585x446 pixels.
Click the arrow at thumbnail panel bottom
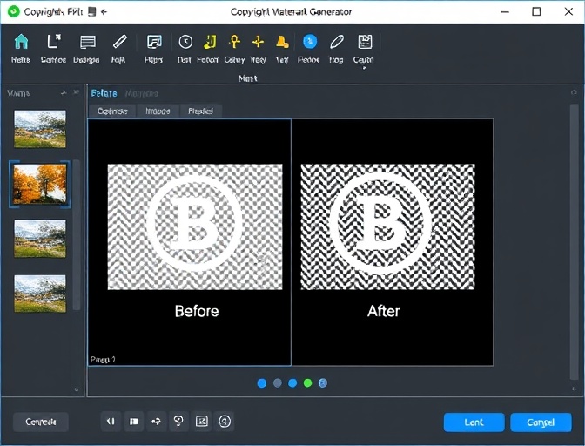click(77, 389)
